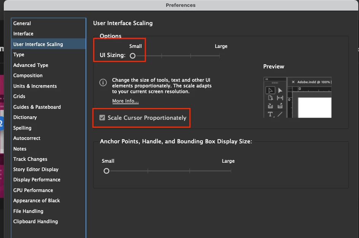359x238 pixels.
Task: Click the Anchor Points display size slider handle
Action: click(x=106, y=171)
